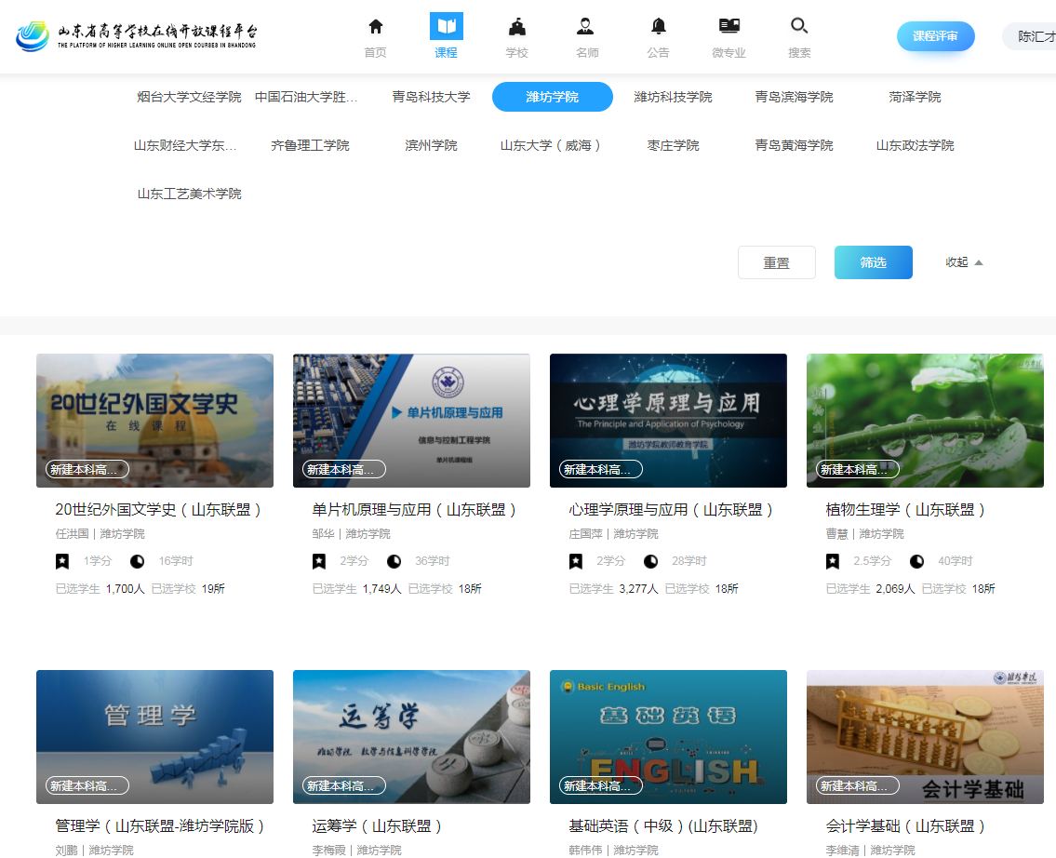Collapse the filter panel with 收起
The width and height of the screenshot is (1056, 858).
(964, 262)
